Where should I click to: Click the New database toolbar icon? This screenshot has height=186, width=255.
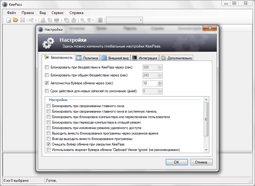coord(9,20)
